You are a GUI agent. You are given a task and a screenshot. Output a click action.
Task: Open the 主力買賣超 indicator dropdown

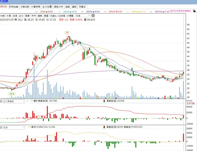[14, 101]
